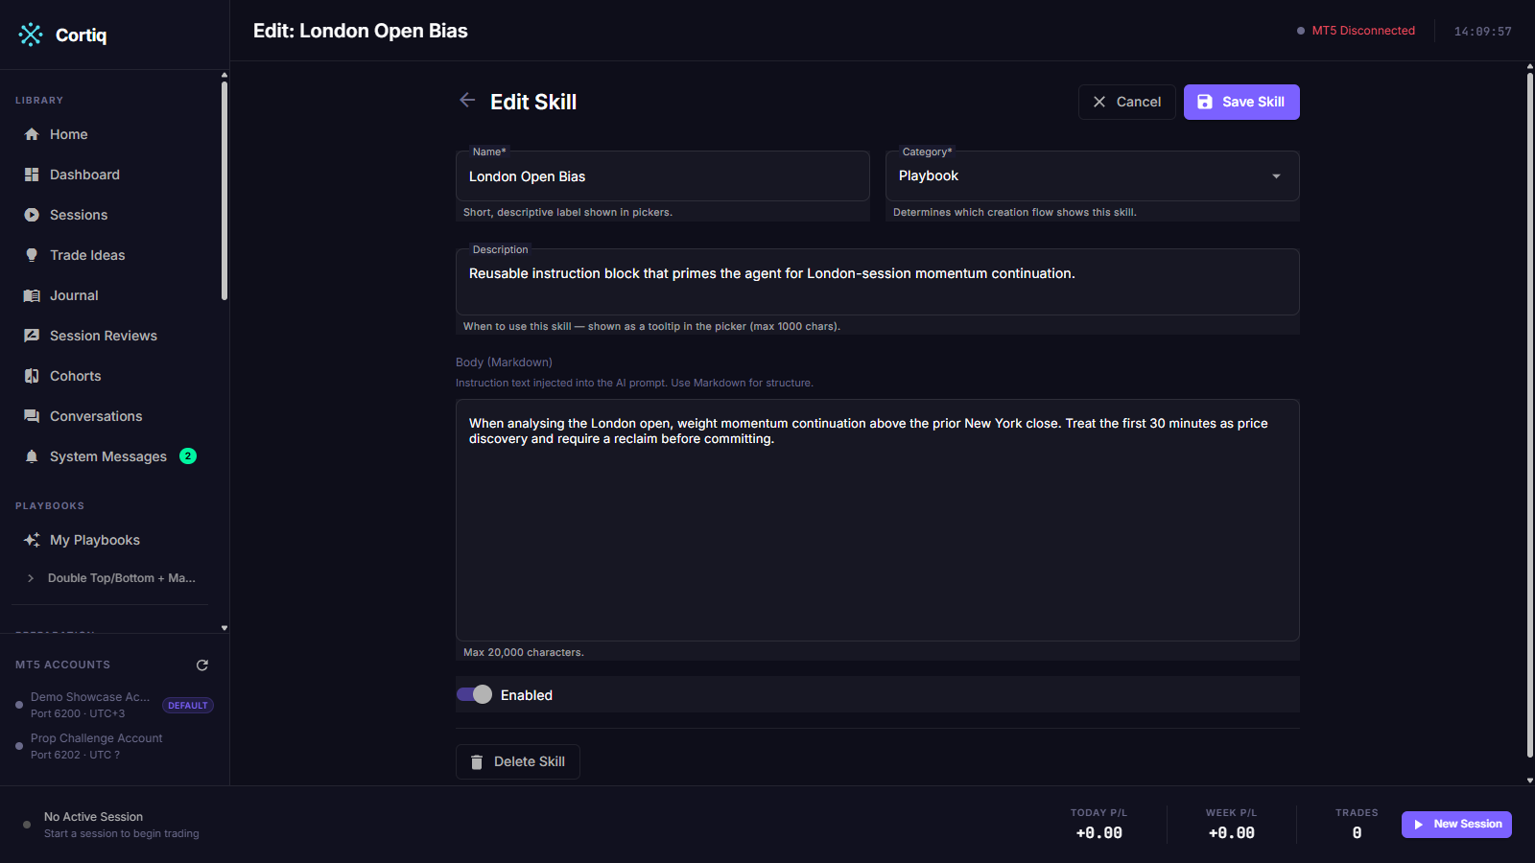This screenshot has height=863, width=1535.
Task: Click the Week P/L value
Action: (x=1231, y=833)
